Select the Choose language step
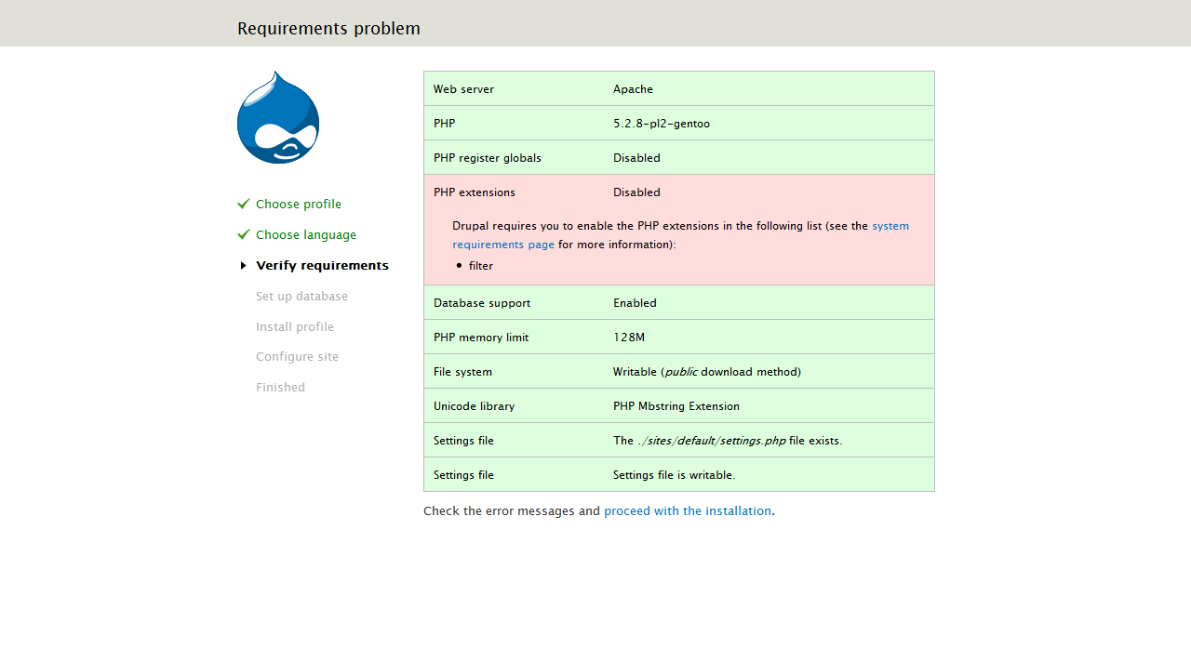 [306, 235]
